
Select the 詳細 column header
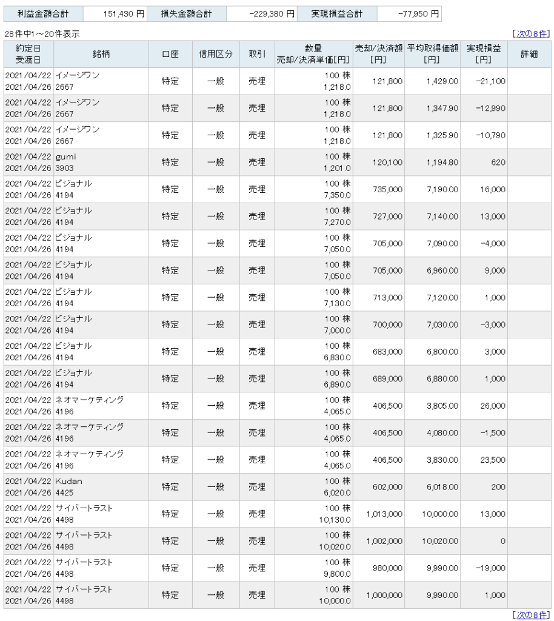(x=529, y=54)
